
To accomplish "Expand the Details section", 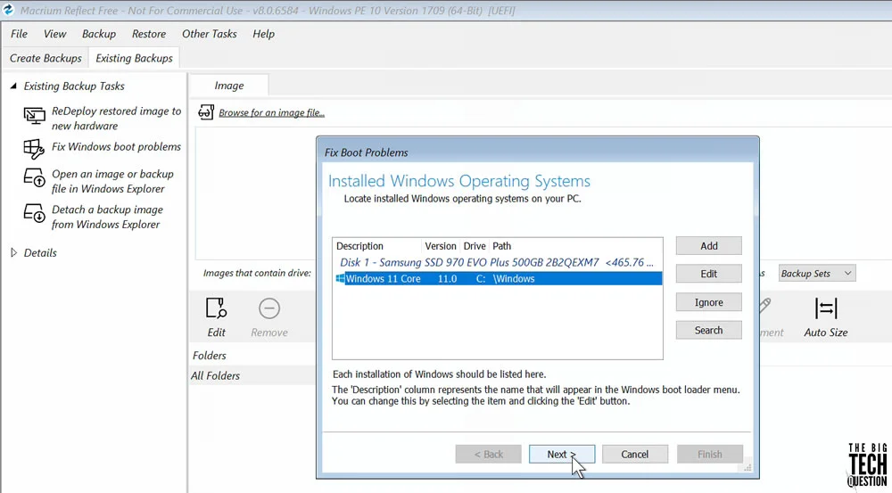I will (x=13, y=252).
